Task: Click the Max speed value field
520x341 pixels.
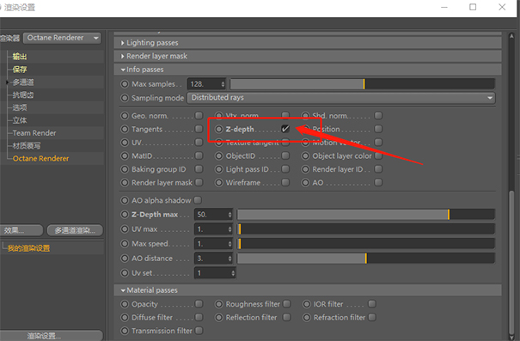Action: 211,244
